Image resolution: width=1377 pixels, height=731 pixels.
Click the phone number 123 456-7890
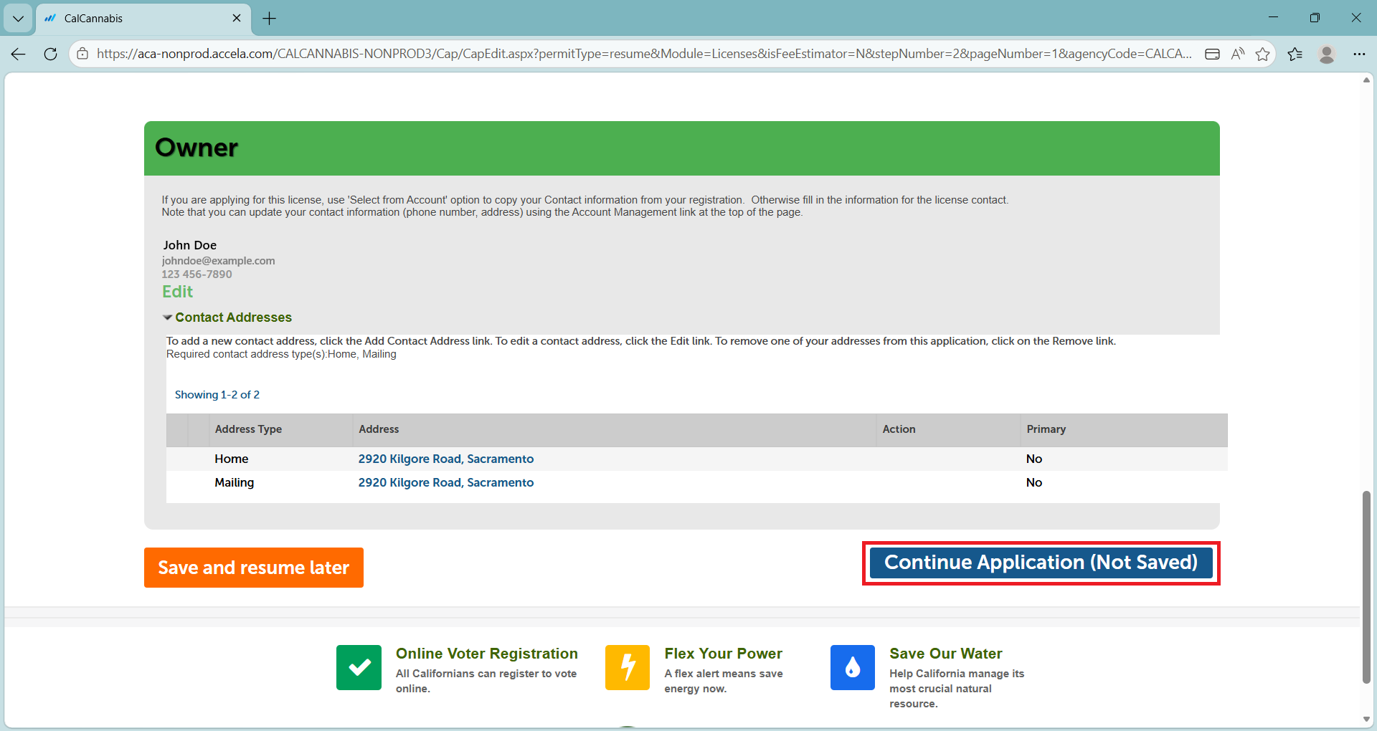[197, 274]
